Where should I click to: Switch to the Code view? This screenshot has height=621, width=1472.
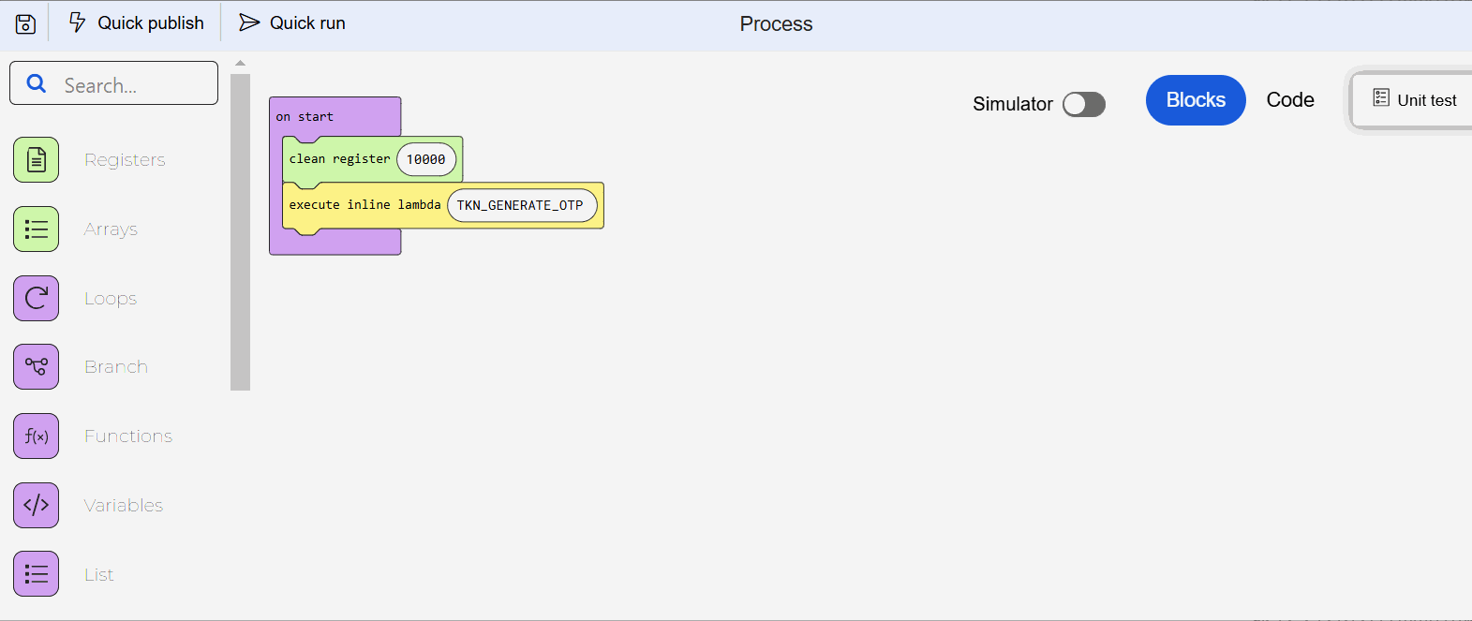click(1290, 99)
